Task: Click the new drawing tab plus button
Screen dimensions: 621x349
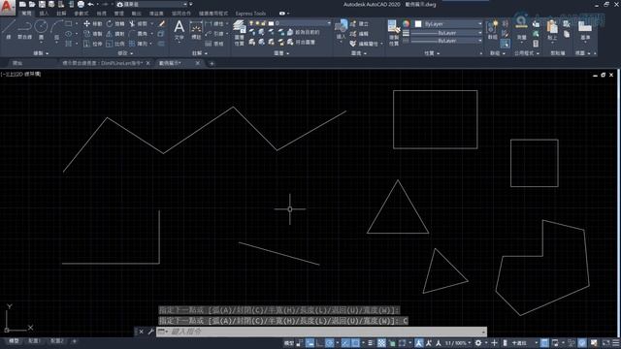Action: (x=212, y=63)
